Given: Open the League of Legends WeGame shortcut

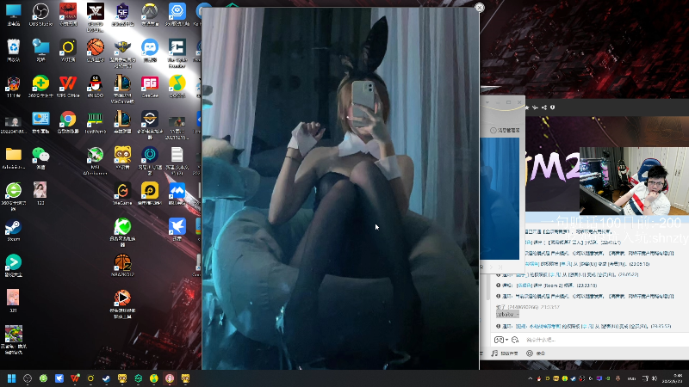Looking at the screenshot, I should tap(122, 89).
